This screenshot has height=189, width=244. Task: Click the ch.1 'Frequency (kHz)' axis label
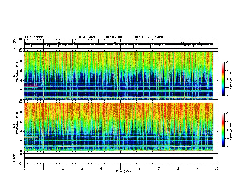tap(17, 72)
